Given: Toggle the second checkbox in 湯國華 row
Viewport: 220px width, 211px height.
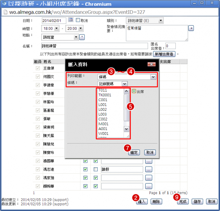Looking at the screenshot, I should 96,161.
